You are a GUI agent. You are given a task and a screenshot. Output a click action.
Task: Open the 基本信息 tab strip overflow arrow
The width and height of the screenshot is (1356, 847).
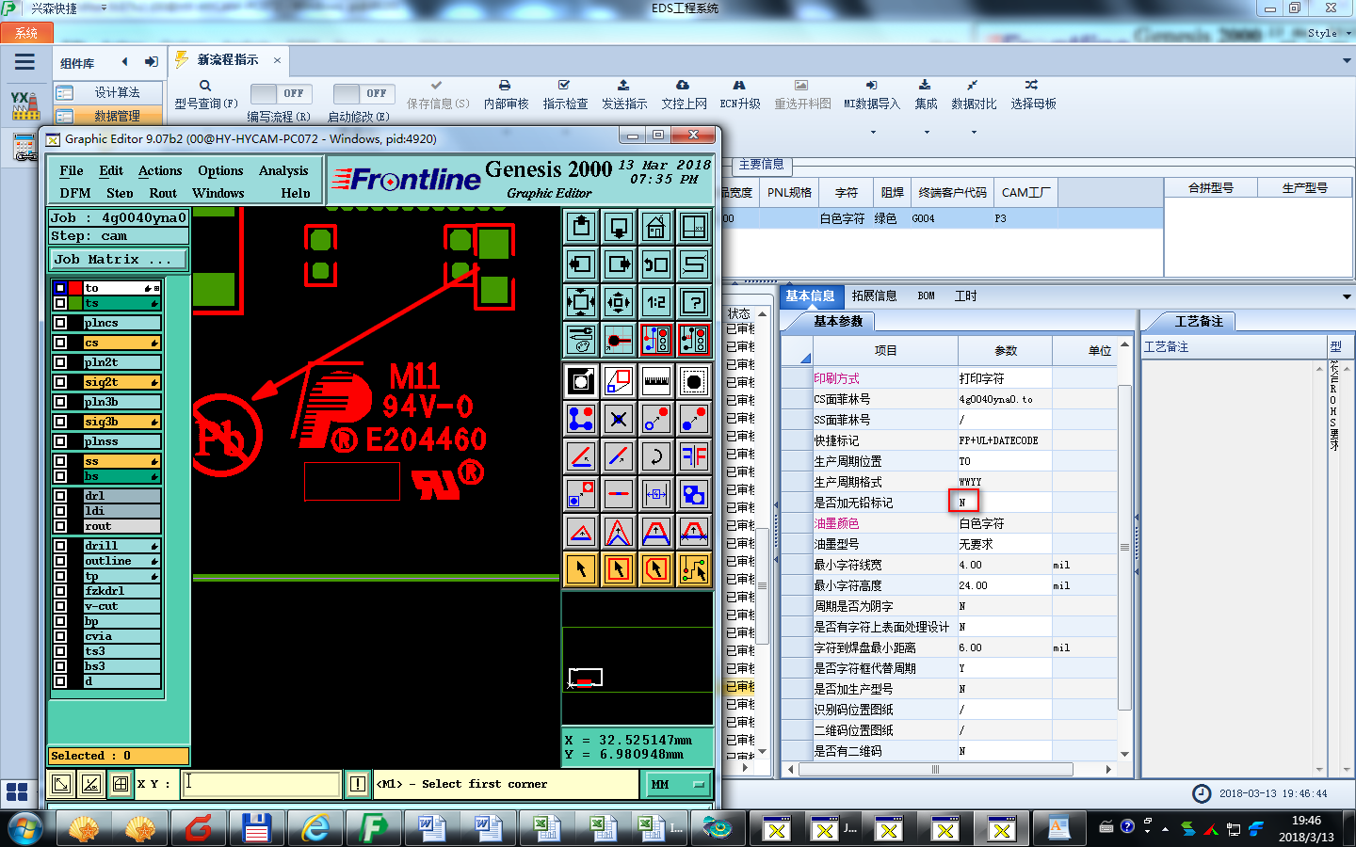pyautogui.click(x=1347, y=296)
